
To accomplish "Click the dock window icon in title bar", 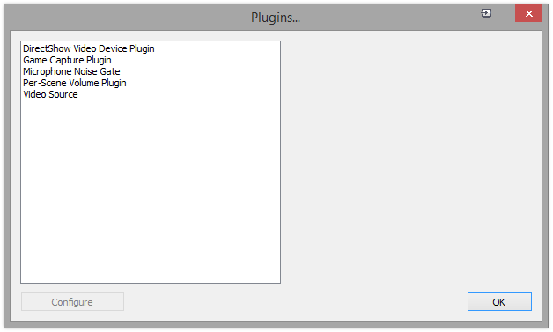I will [486, 13].
